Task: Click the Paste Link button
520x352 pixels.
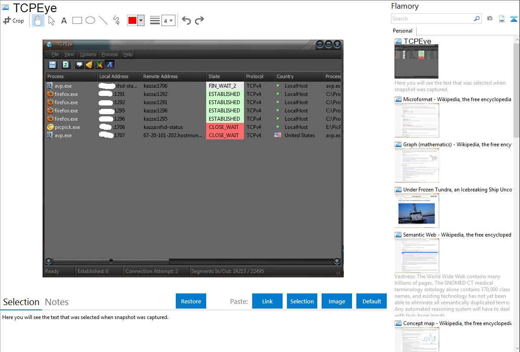Action: click(x=267, y=301)
